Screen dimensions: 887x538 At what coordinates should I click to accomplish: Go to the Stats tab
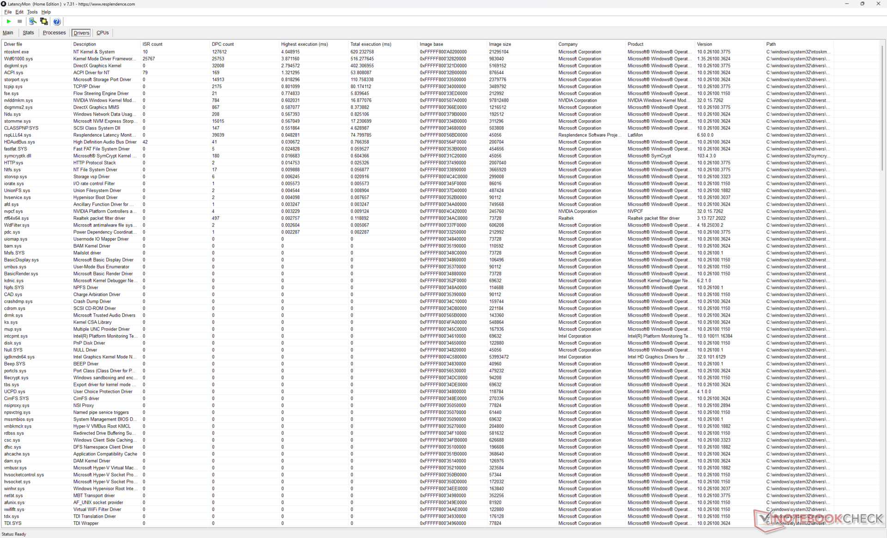pyautogui.click(x=28, y=33)
